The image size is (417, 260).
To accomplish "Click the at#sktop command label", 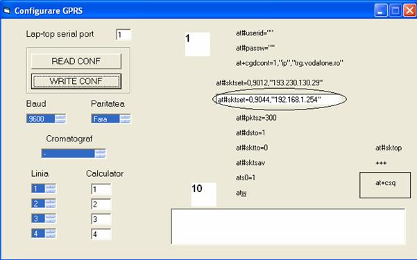I will coord(389,148).
